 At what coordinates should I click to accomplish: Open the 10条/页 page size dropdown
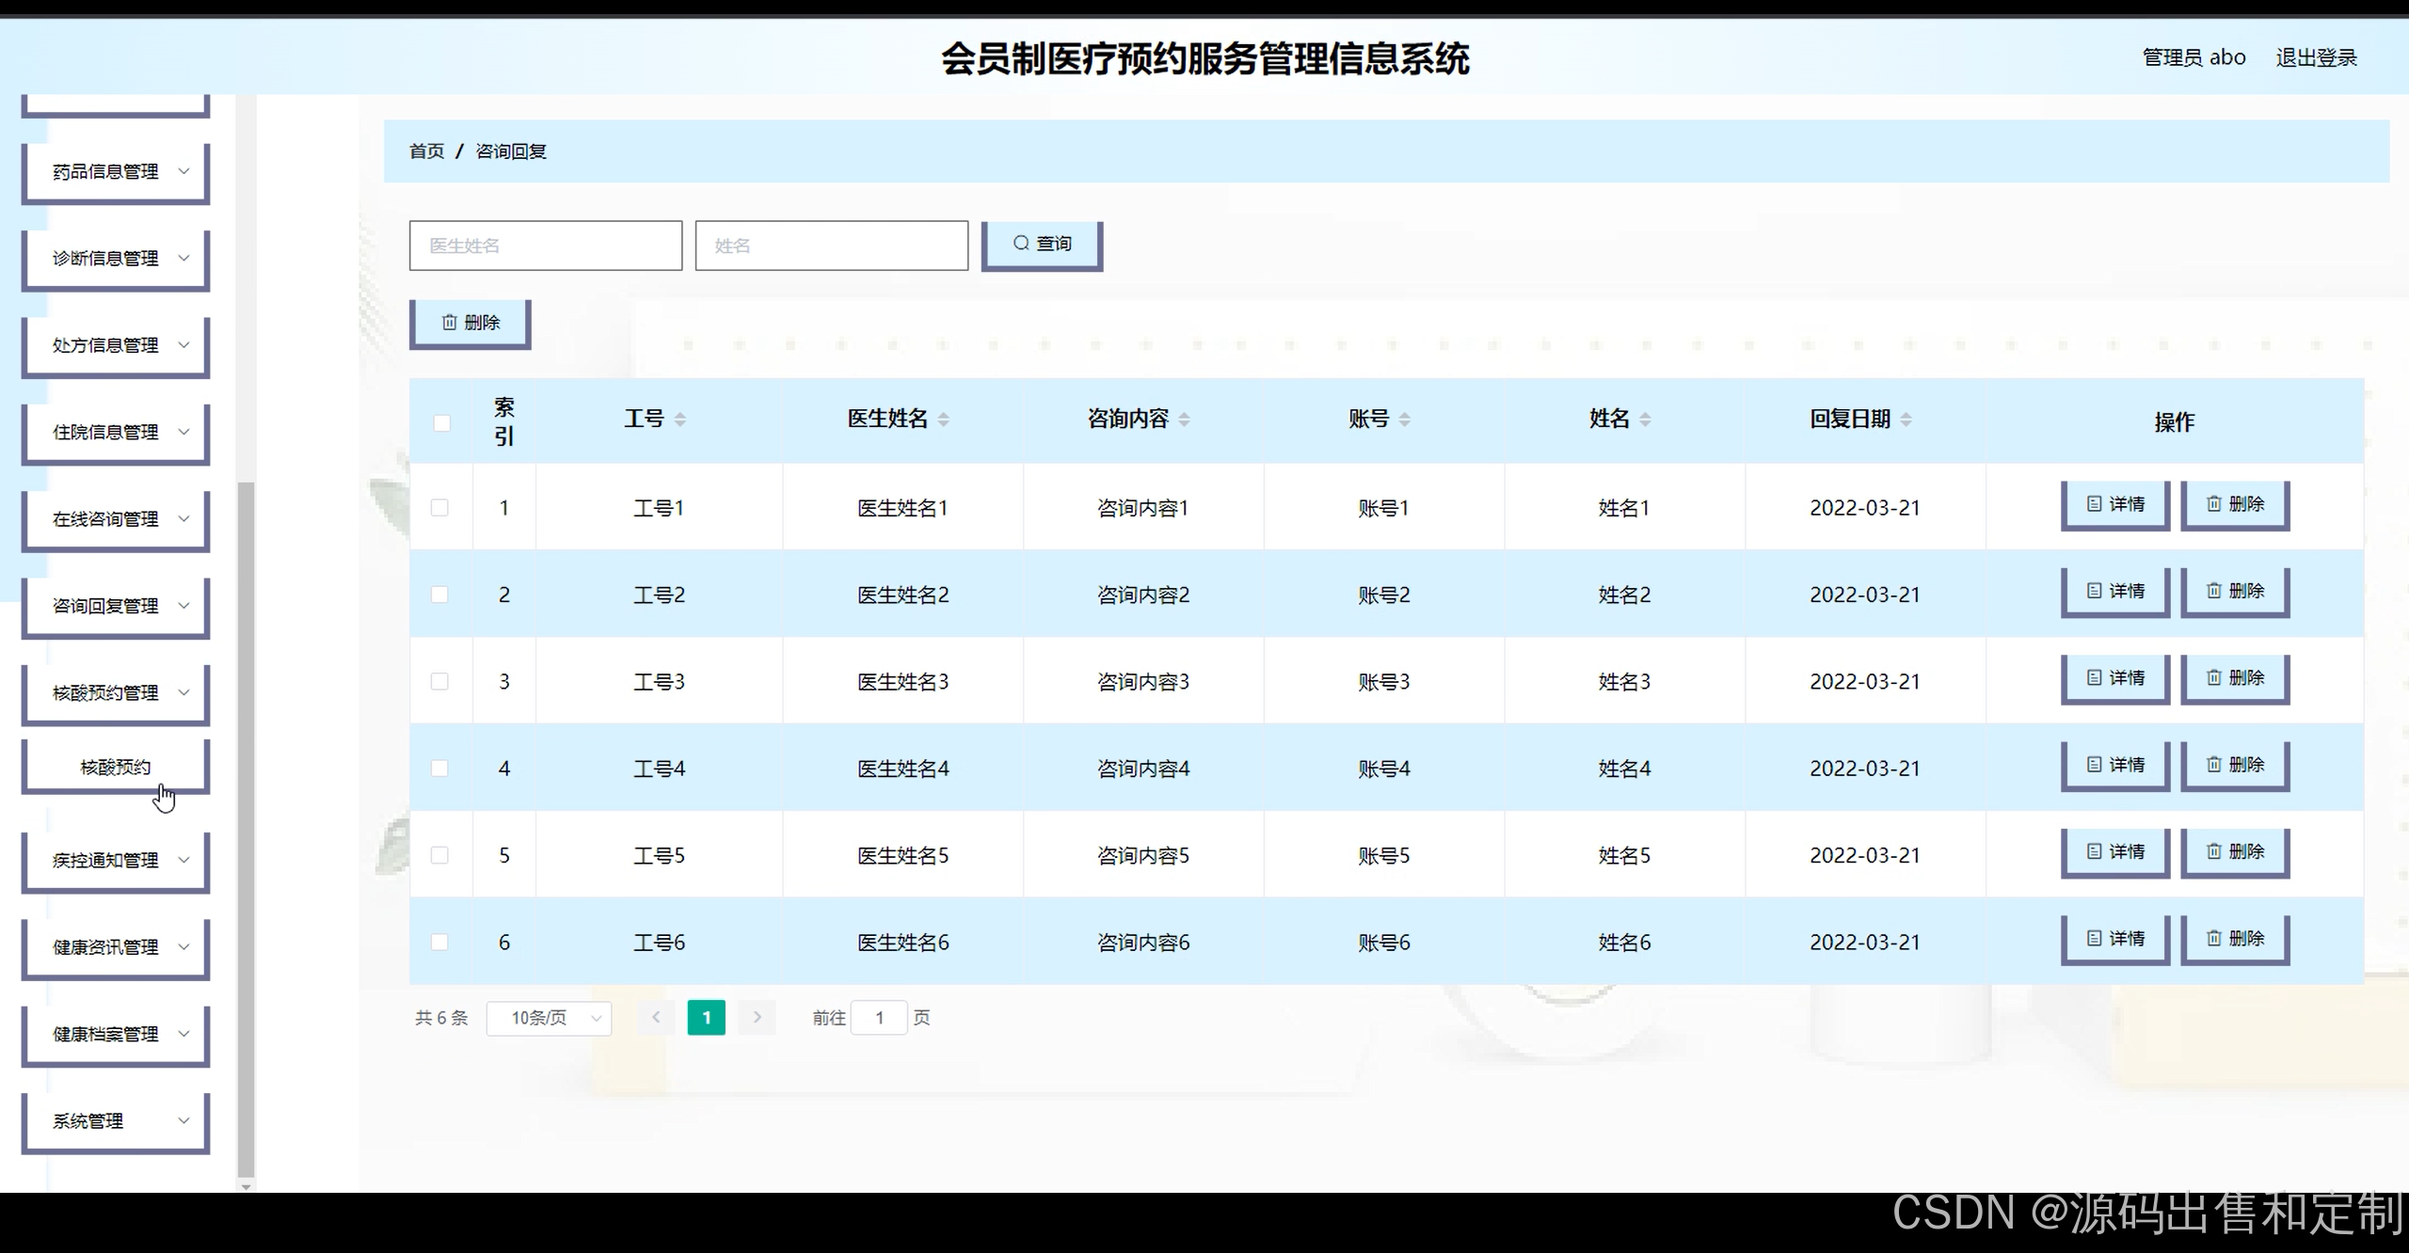[549, 1018]
